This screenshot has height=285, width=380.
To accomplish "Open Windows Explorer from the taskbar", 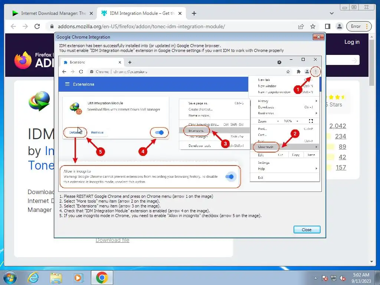I will [56, 278].
